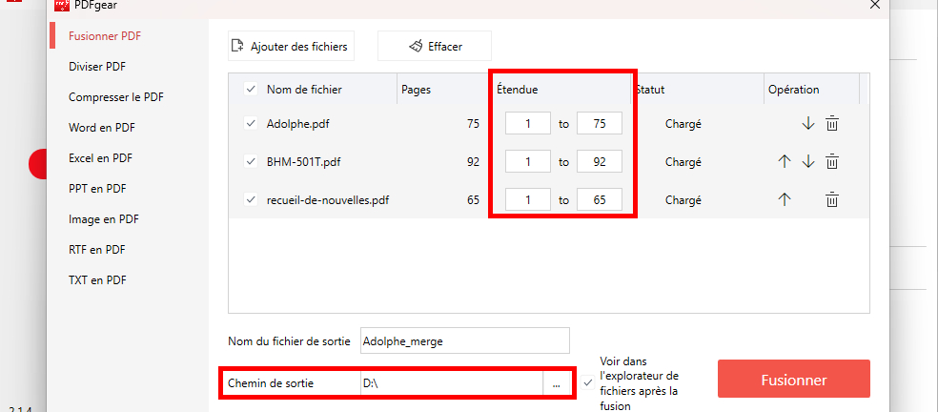938x412 pixels.
Task: Toggle 'Voir dans l'explorateur' checkbox
Action: [587, 382]
